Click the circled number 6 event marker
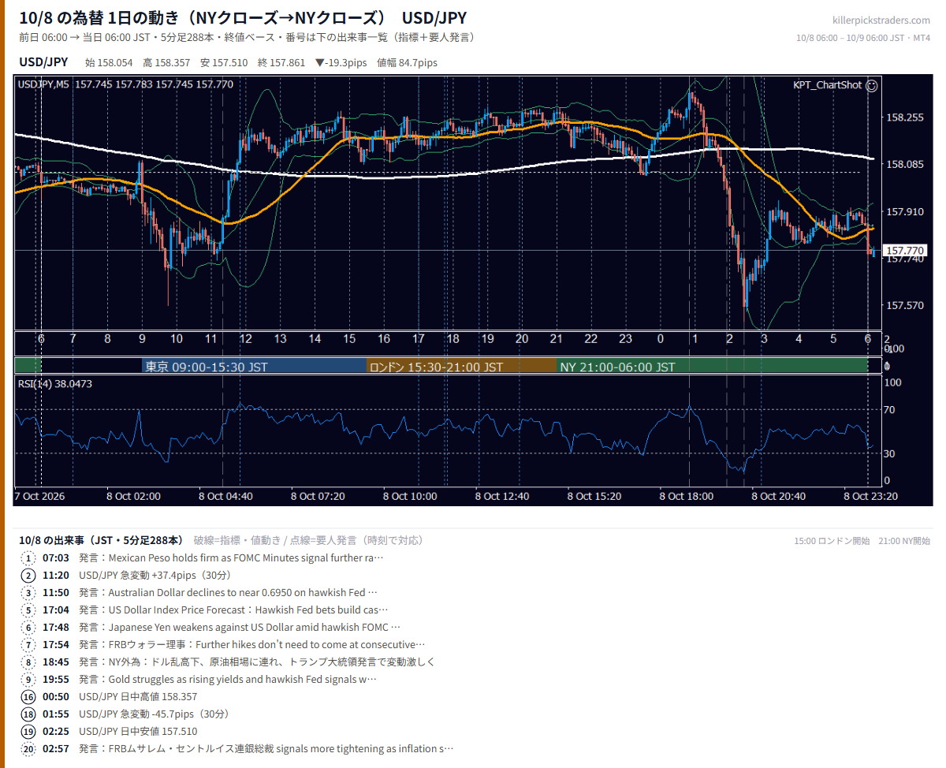Screen dimensions: 946x768 28,627
